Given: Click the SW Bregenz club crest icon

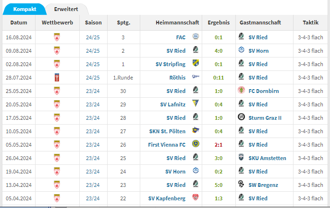Looking at the screenshot, I should point(241,185).
